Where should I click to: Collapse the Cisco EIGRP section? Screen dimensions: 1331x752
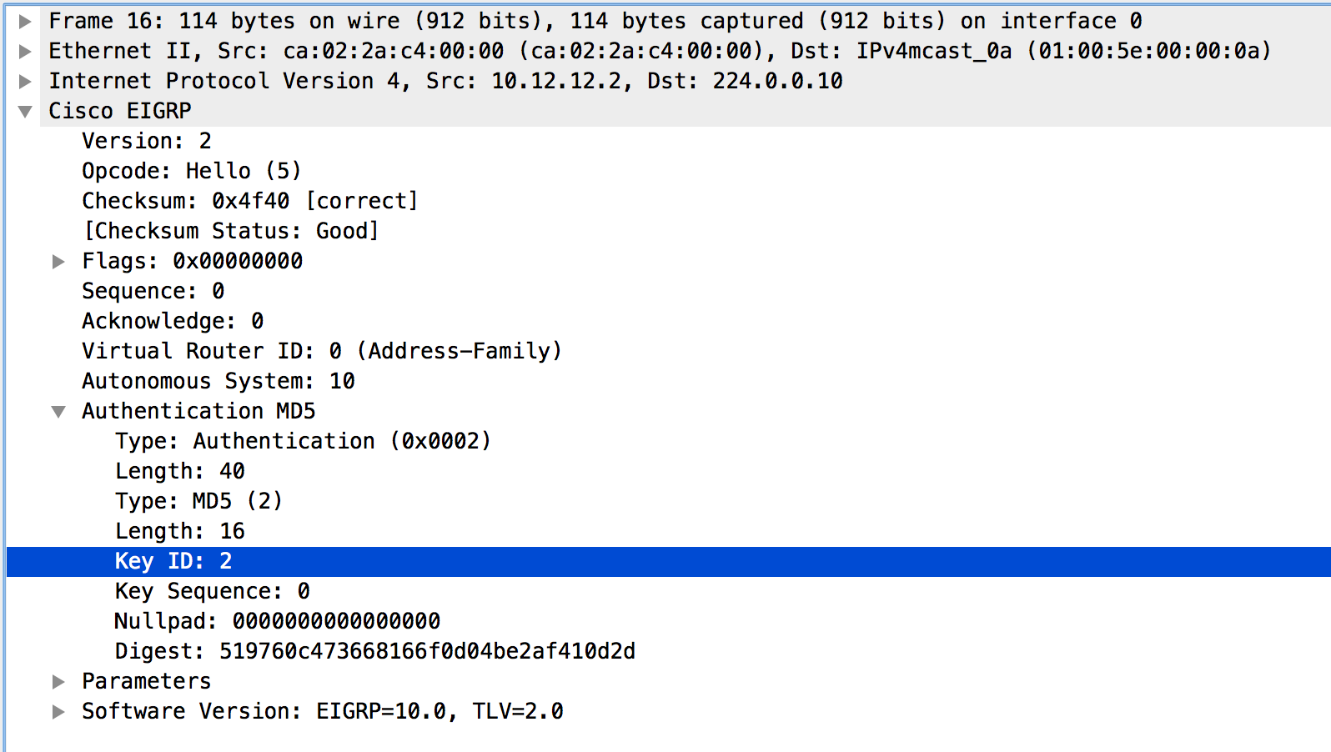click(25, 111)
